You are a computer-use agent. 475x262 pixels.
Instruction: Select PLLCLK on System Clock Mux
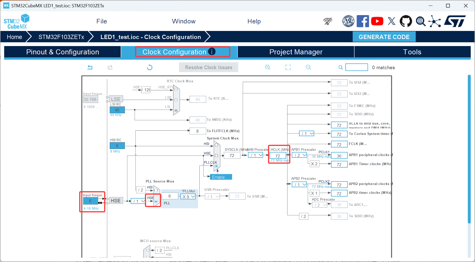tap(216, 166)
